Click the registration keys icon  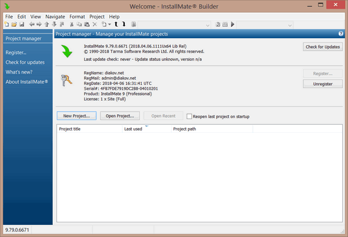(66, 81)
